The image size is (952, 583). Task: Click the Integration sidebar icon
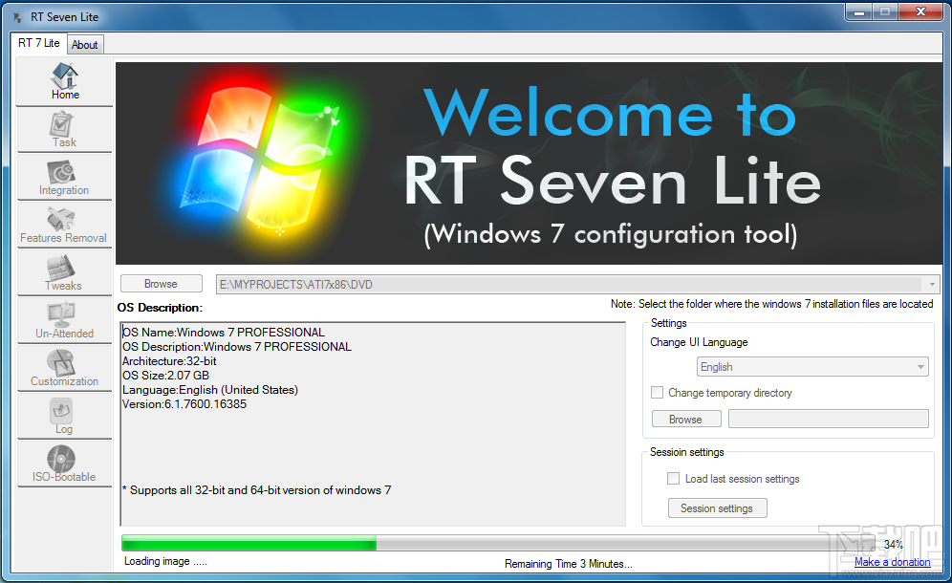coord(63,177)
